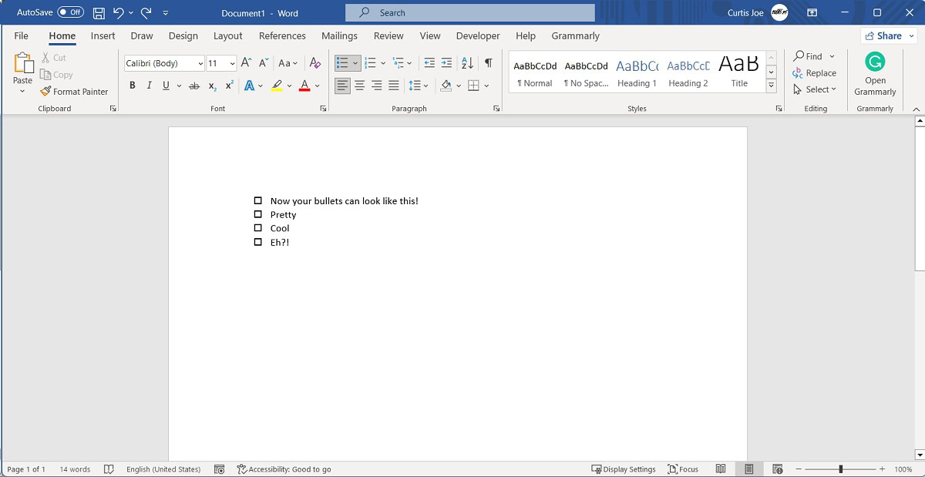This screenshot has height=477, width=925.
Task: Open the Insert ribbon tab
Action: [x=103, y=35]
